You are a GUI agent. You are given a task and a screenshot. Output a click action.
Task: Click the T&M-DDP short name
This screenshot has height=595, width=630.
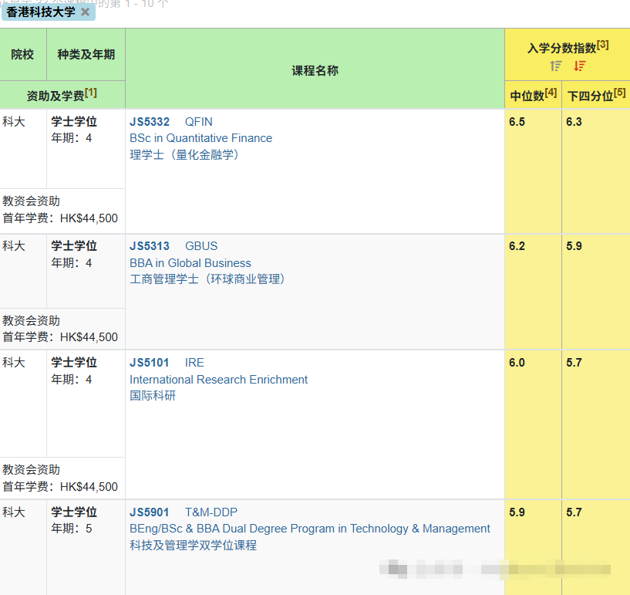211,512
